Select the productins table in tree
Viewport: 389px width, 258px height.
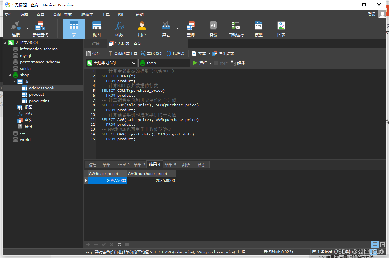tap(39, 101)
